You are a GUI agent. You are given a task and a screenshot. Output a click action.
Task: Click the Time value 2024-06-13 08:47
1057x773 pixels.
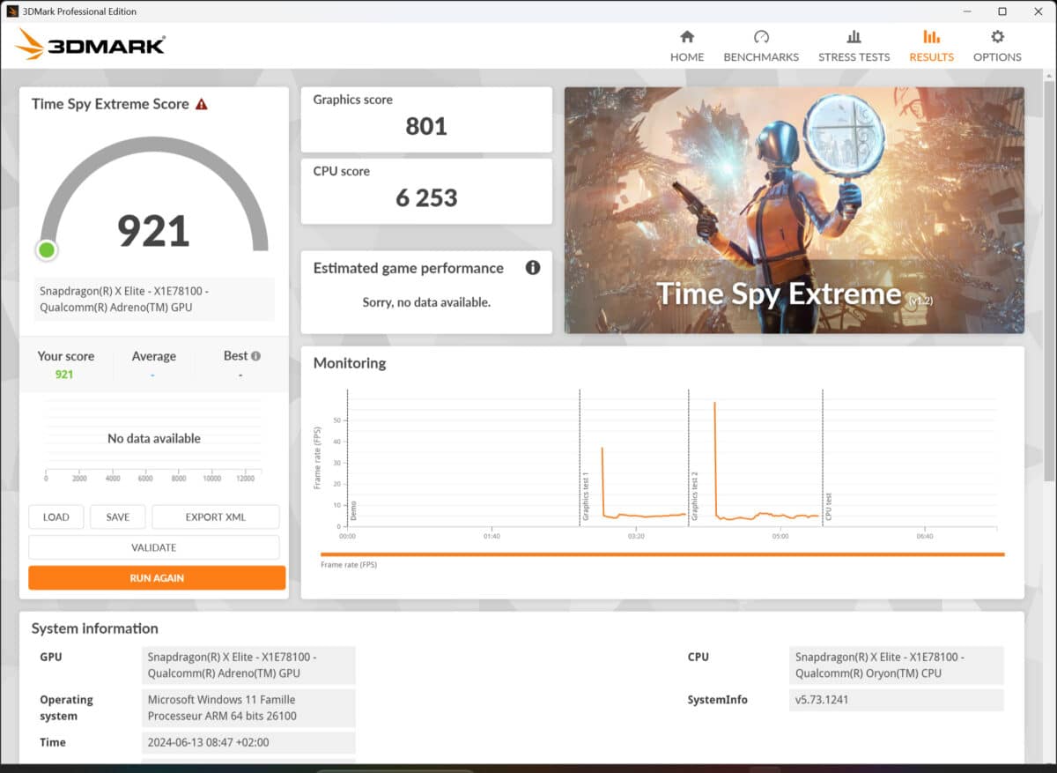point(248,742)
